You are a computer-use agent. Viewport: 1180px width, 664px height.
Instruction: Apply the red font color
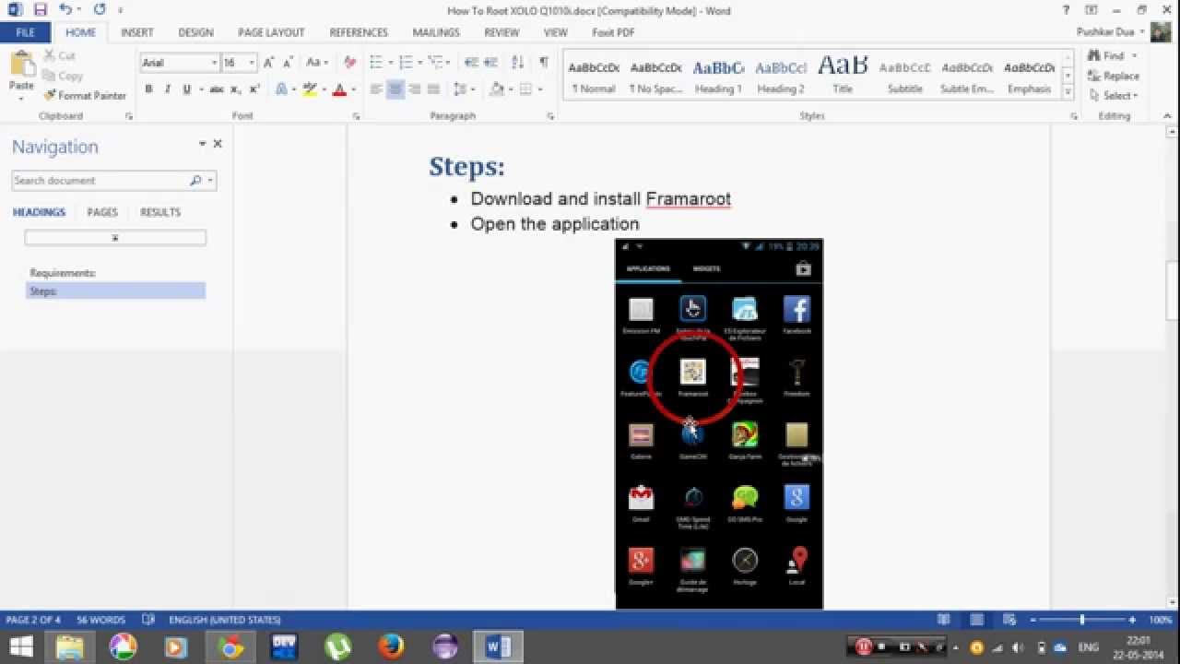tap(339, 89)
